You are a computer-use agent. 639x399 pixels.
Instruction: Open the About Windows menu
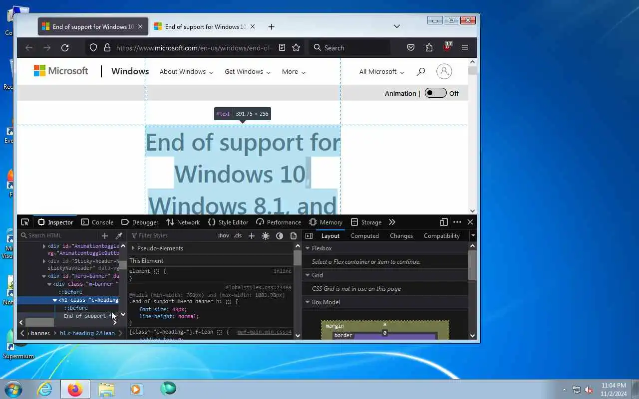tap(186, 72)
